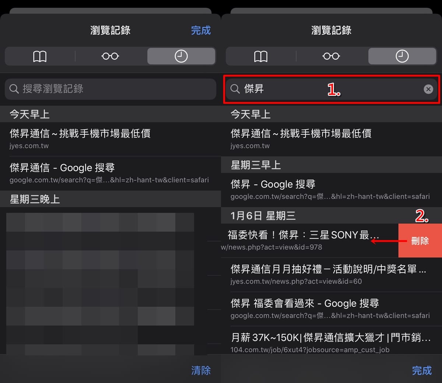This screenshot has height=383, width=442.
Task: Tap the red 刪除 delete button
Action: (x=420, y=241)
